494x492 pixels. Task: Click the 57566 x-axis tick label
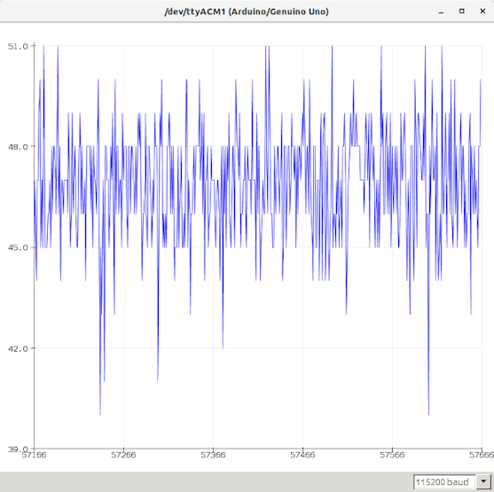(392, 455)
